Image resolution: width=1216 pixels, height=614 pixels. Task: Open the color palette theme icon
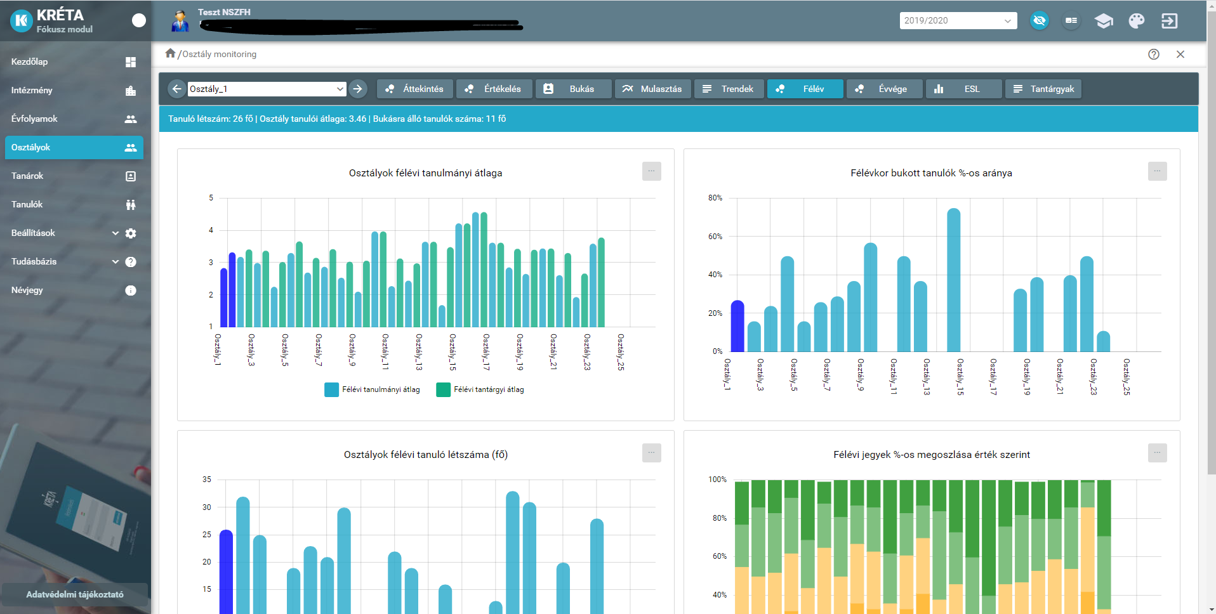[x=1137, y=21]
